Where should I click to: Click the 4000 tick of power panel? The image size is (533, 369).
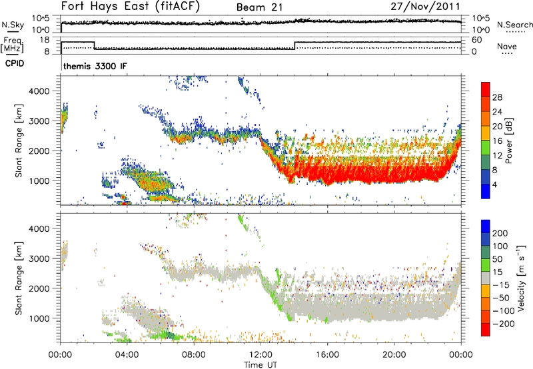click(39, 91)
